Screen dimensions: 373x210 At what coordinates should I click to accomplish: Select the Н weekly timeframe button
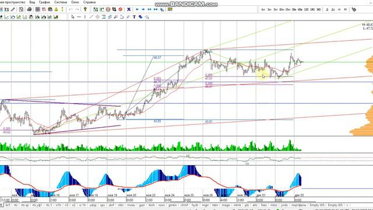(x=339, y=9)
